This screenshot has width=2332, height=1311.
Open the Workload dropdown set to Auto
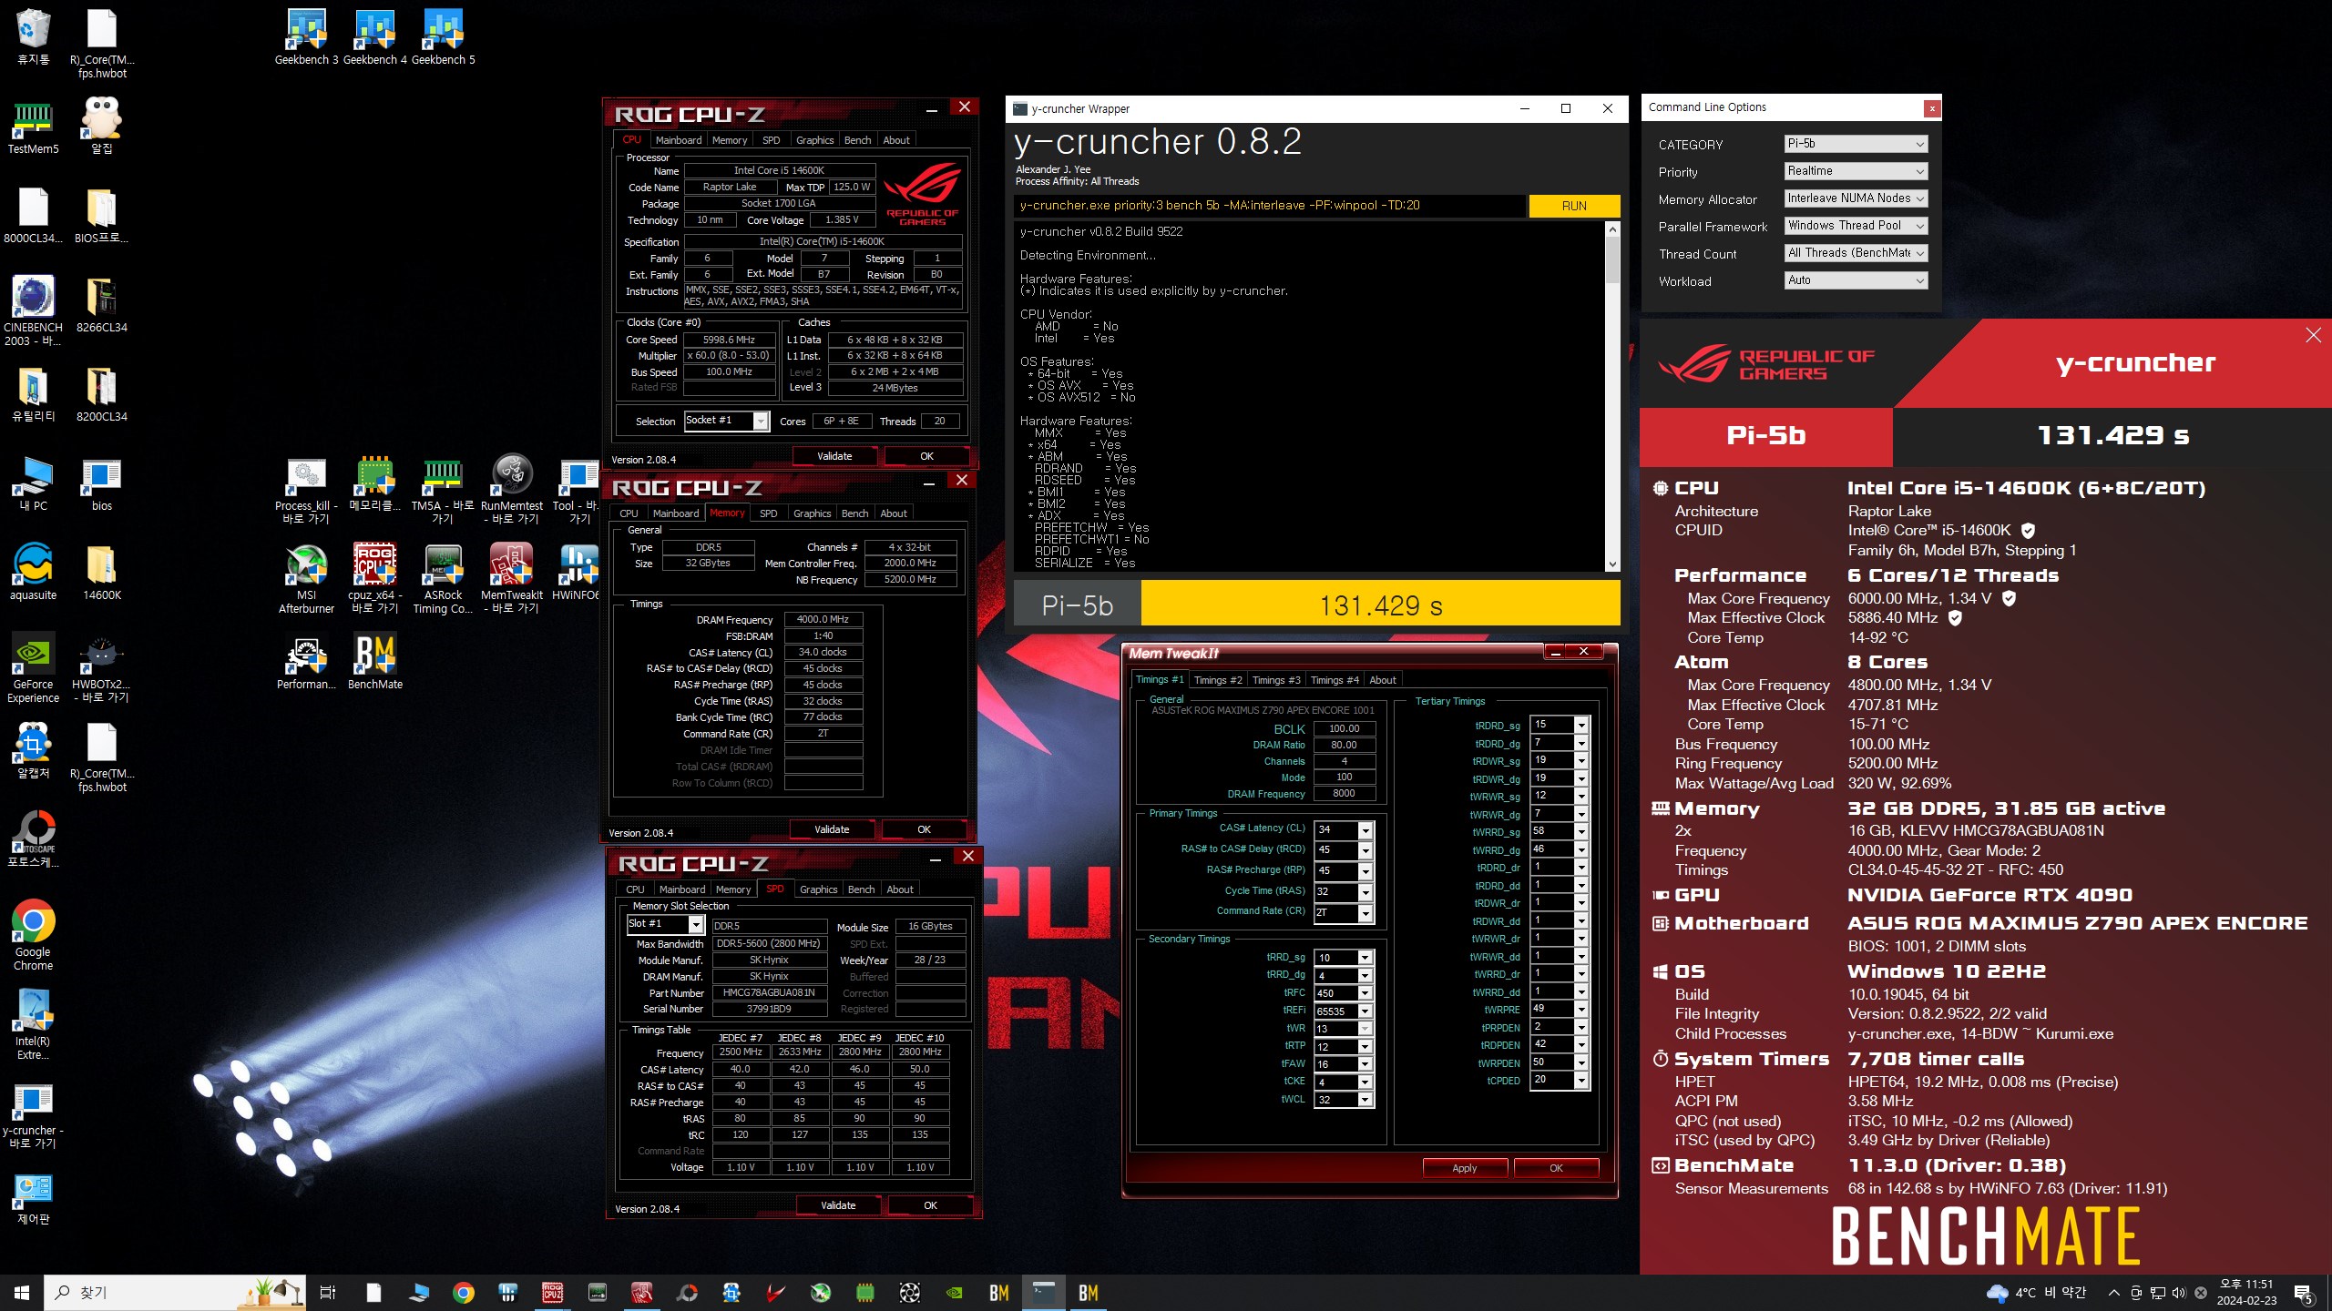click(x=1856, y=280)
